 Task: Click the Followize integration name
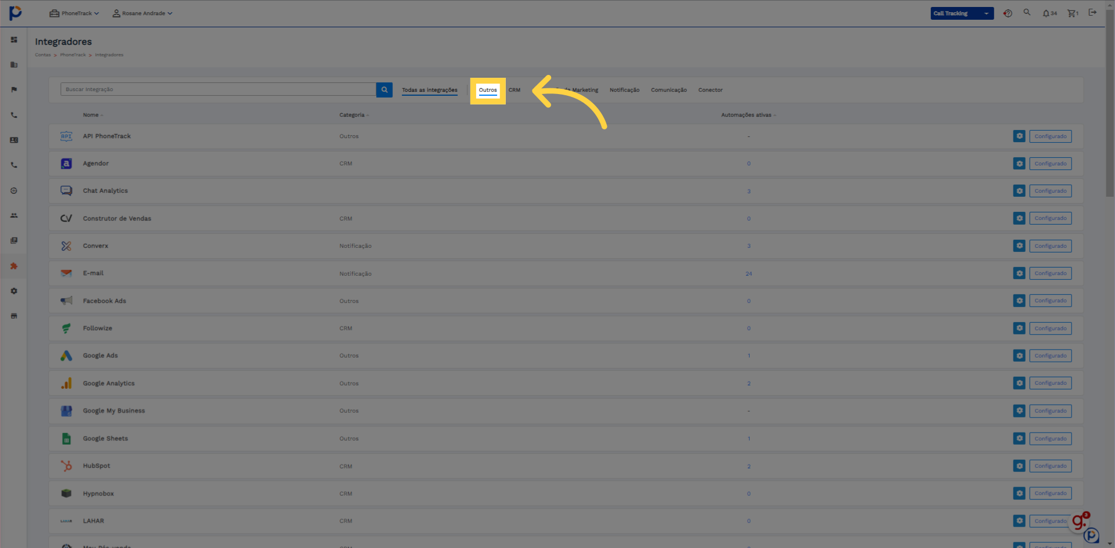click(x=98, y=328)
